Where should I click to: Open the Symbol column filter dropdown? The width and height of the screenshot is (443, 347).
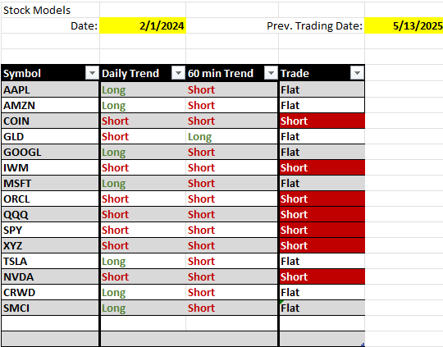[x=92, y=74]
